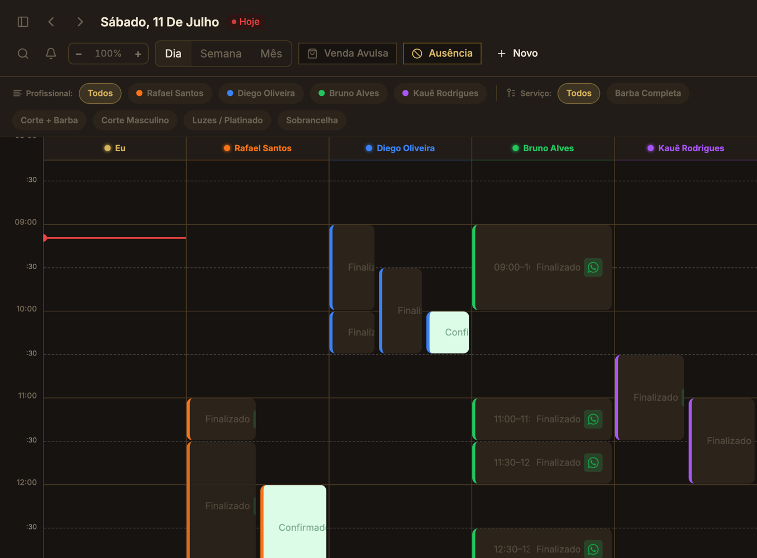Filter by Luzes / Platinado service
This screenshot has height=558, width=757.
227,121
